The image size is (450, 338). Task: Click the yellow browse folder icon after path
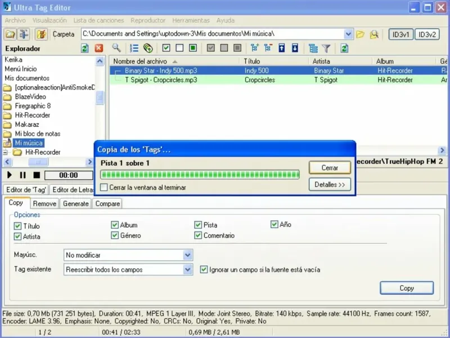360,34
